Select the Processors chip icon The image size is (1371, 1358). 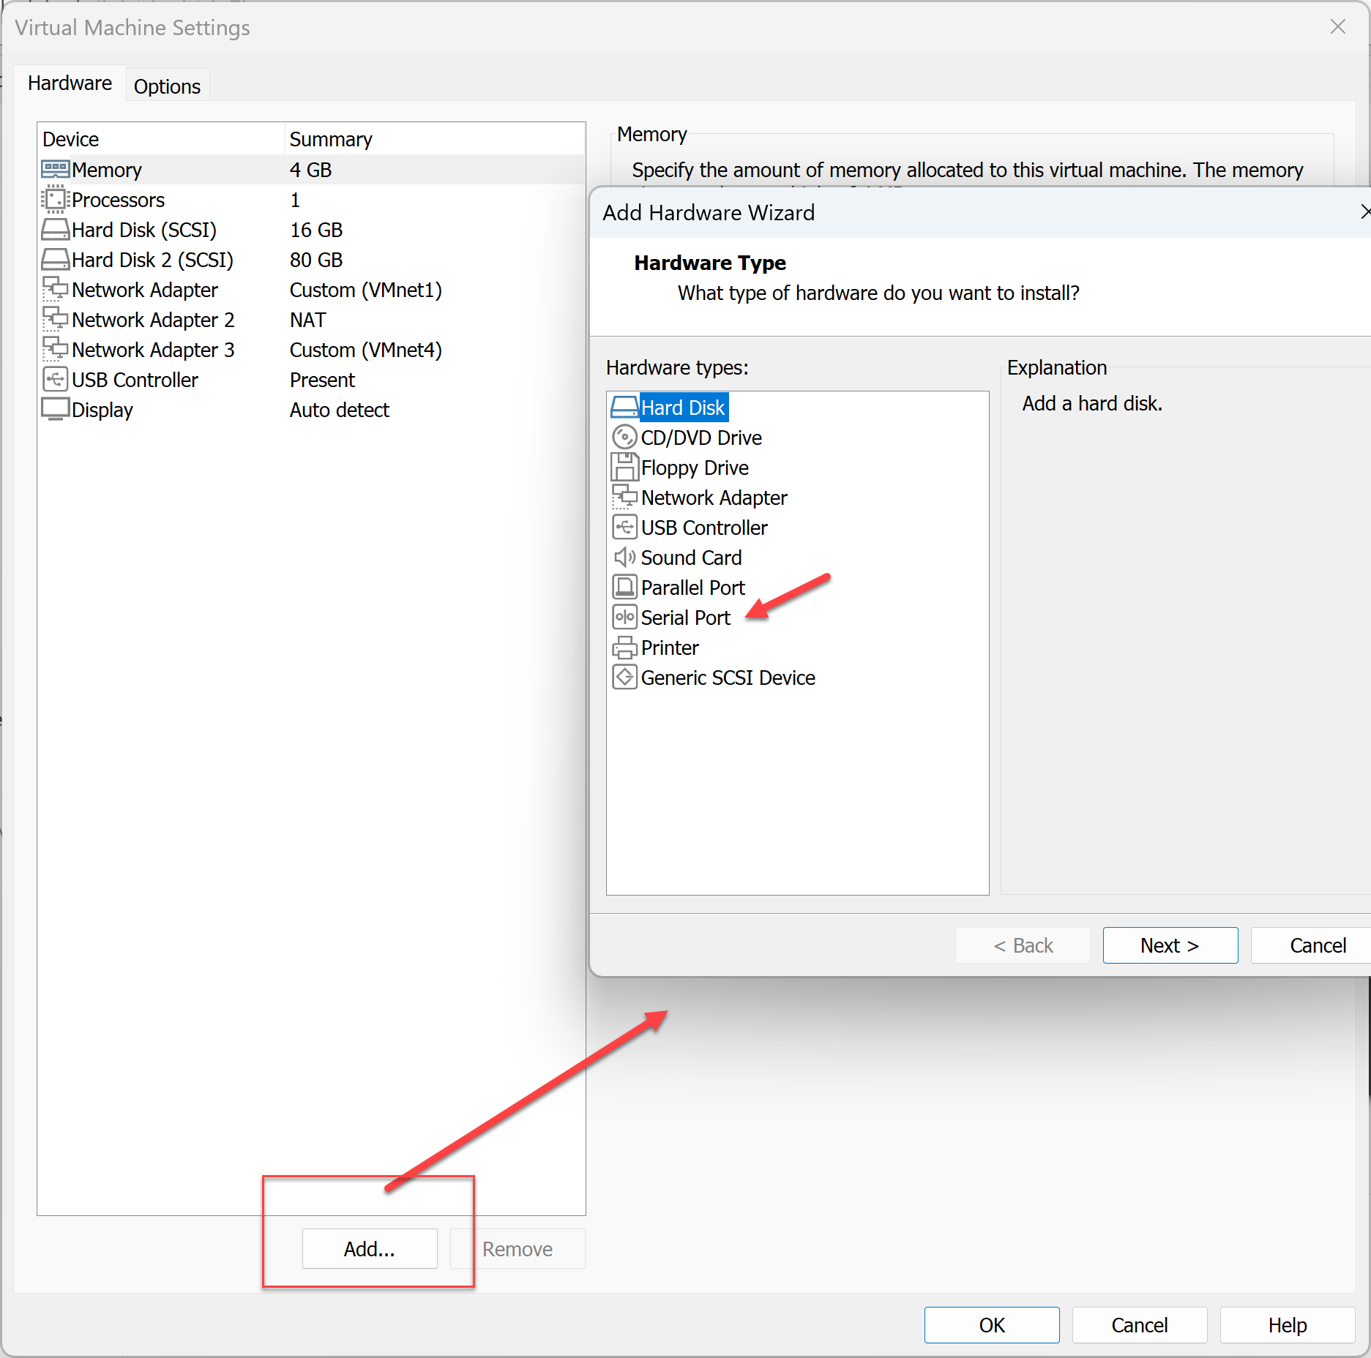tap(56, 200)
